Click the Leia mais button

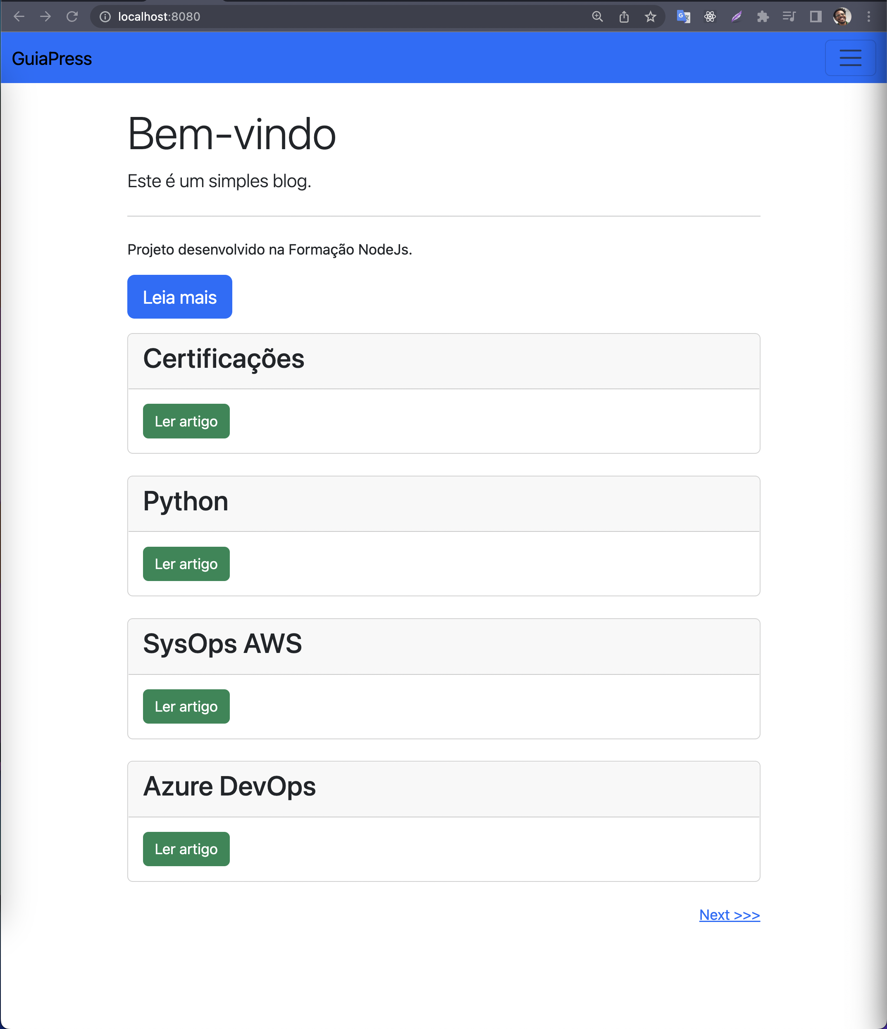coord(179,296)
